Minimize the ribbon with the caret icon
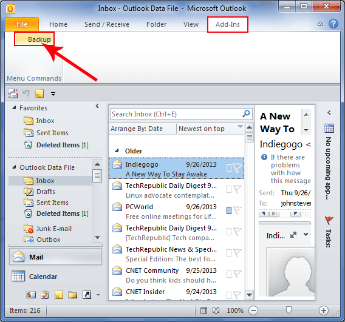This screenshot has height=322, width=345. 320,24
